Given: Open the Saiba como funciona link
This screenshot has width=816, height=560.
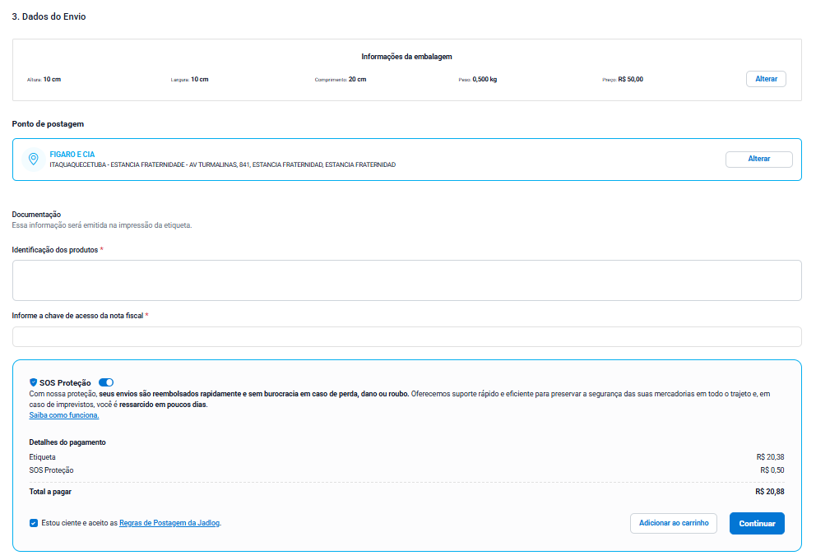Looking at the screenshot, I should (63, 415).
